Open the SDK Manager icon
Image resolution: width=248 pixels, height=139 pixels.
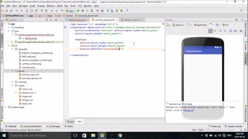117,11
